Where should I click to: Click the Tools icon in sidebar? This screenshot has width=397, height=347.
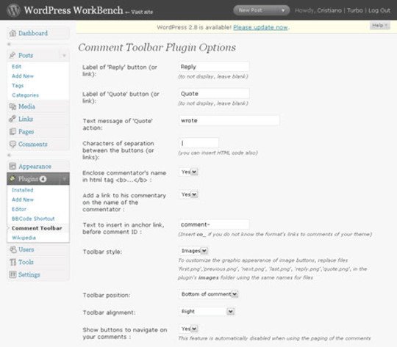13,262
